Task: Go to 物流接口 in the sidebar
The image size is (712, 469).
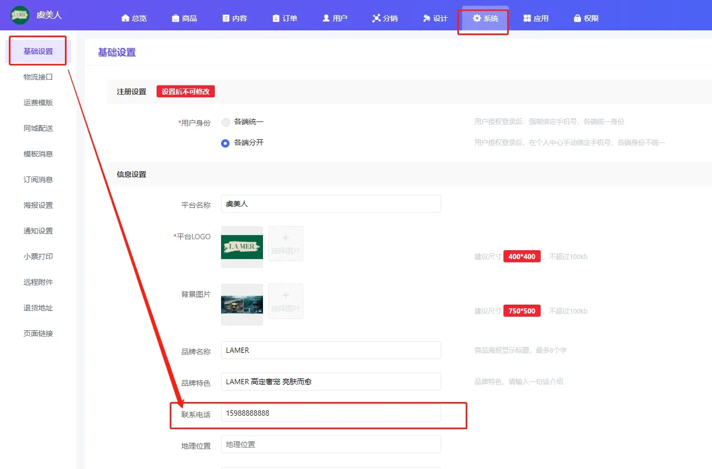Action: tap(38, 77)
